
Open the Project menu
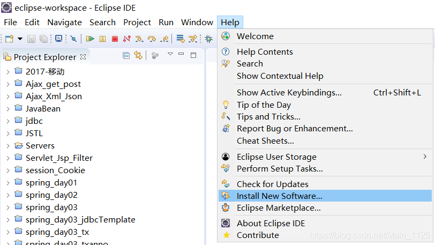coord(137,22)
